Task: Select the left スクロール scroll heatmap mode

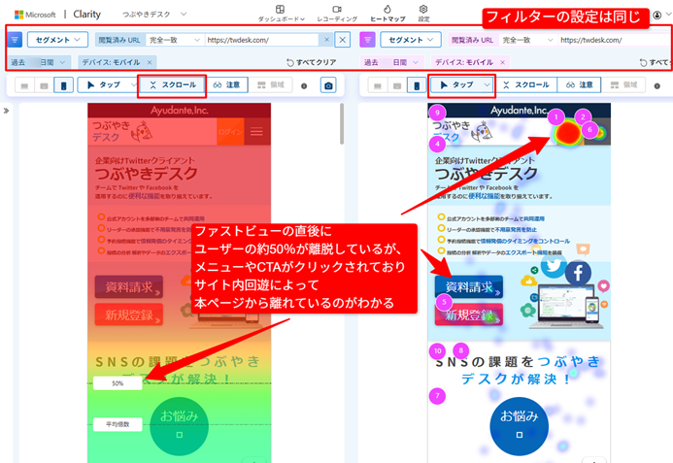Action: (172, 85)
